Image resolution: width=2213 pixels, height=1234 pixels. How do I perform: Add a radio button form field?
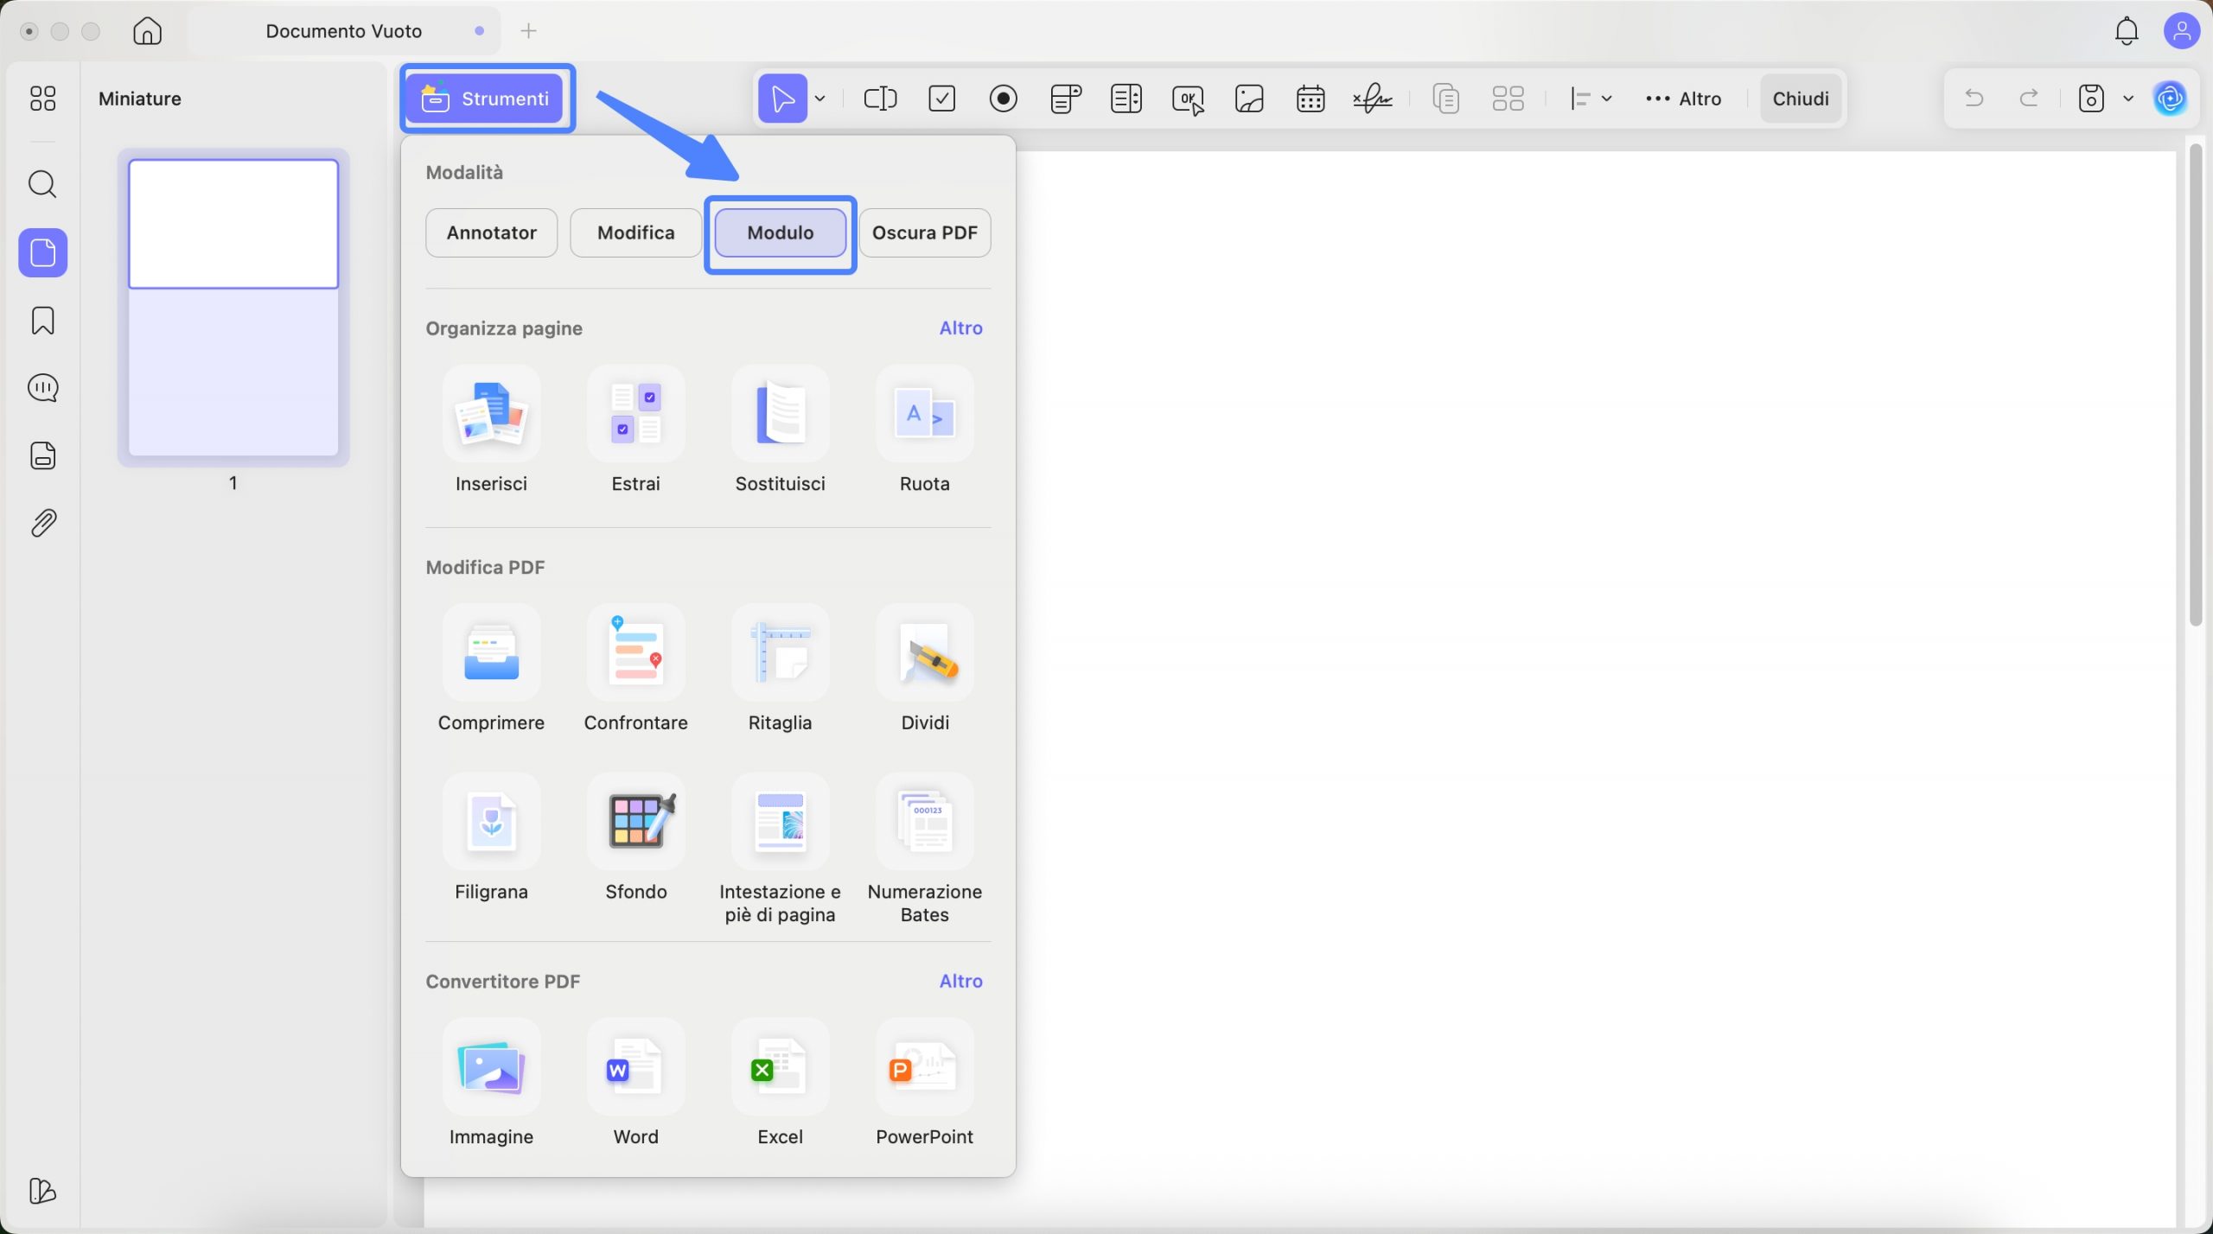[x=1003, y=99]
